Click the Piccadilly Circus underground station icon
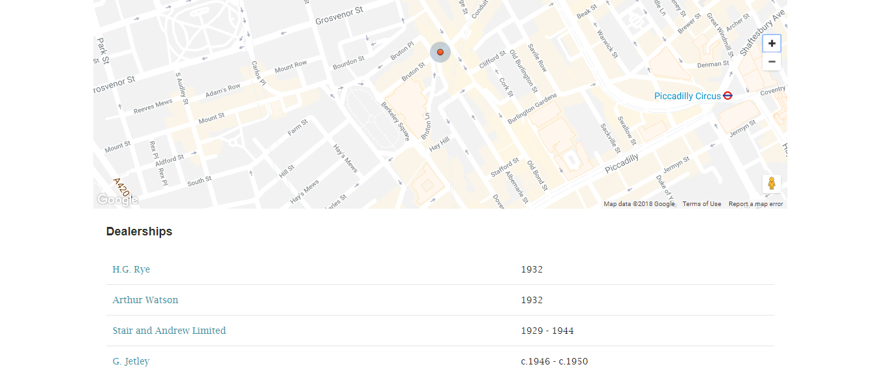This screenshot has height=371, width=880. click(728, 96)
